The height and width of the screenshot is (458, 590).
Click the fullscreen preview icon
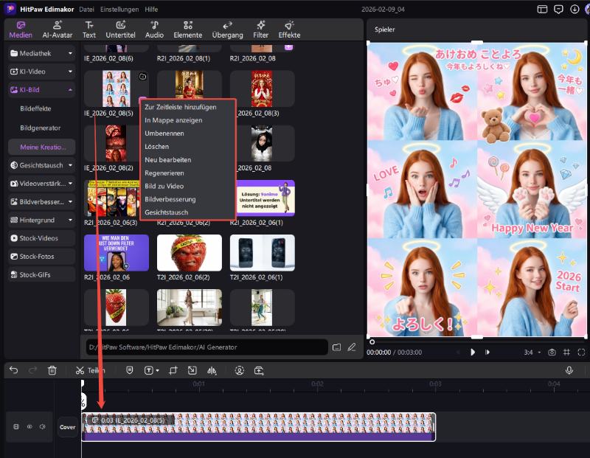580,353
